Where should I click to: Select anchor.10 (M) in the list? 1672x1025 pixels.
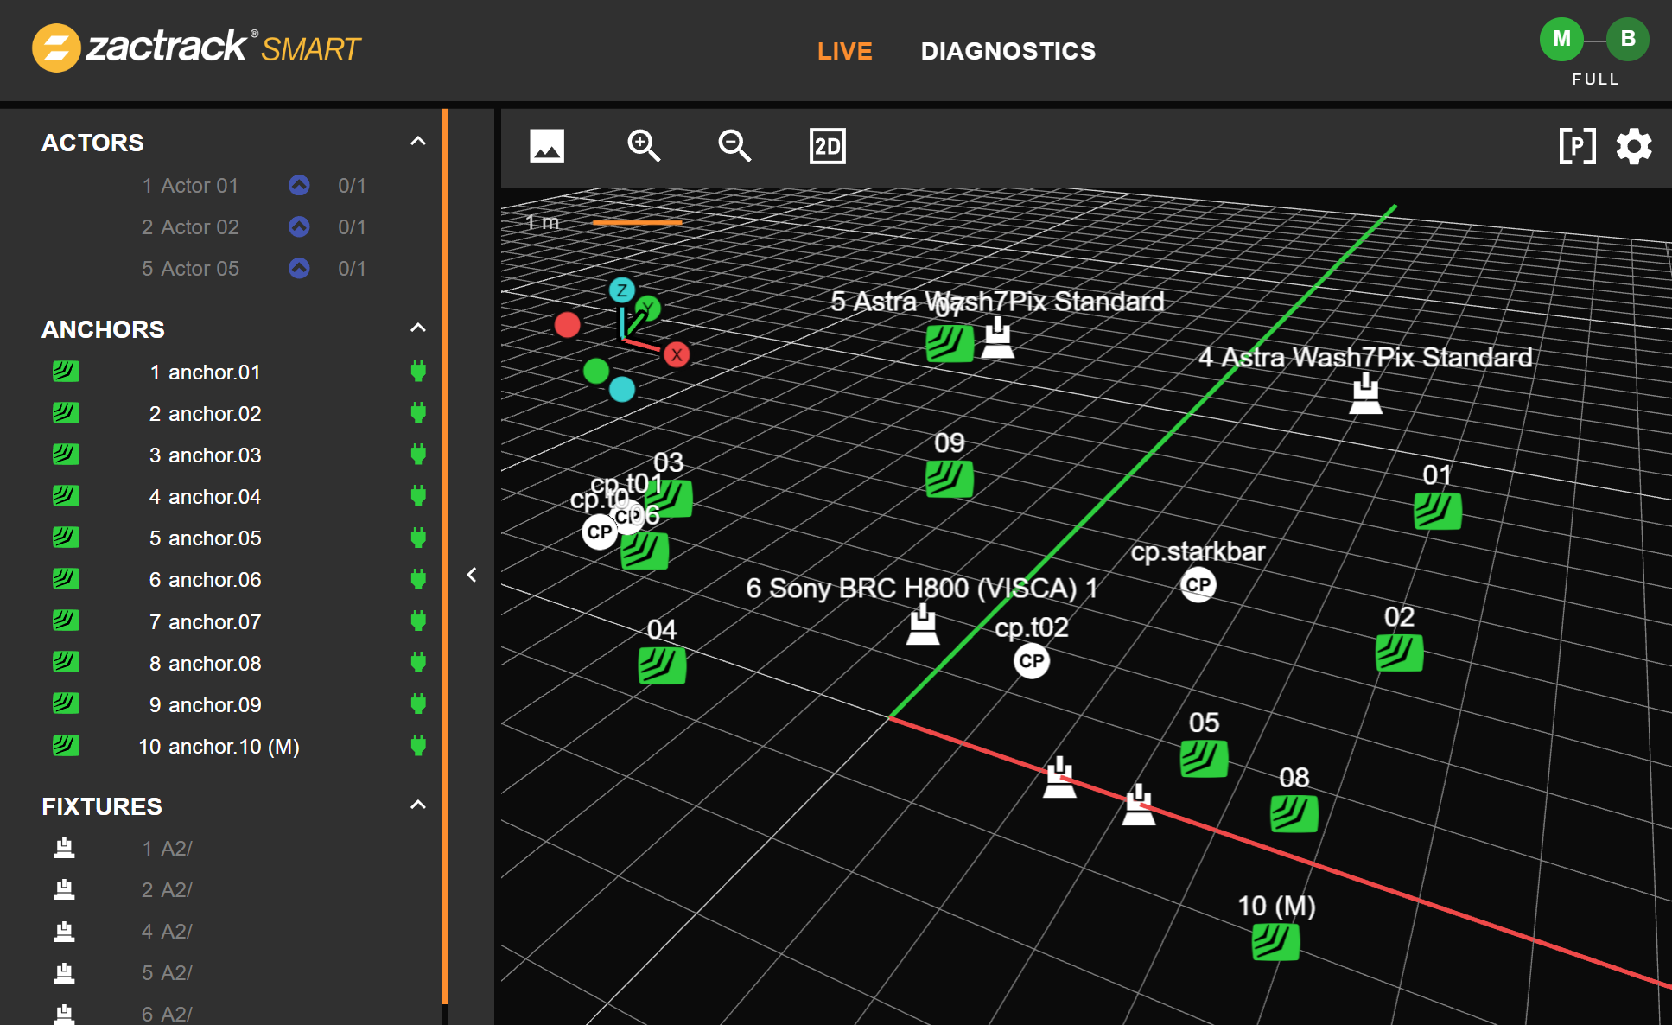coord(219,746)
